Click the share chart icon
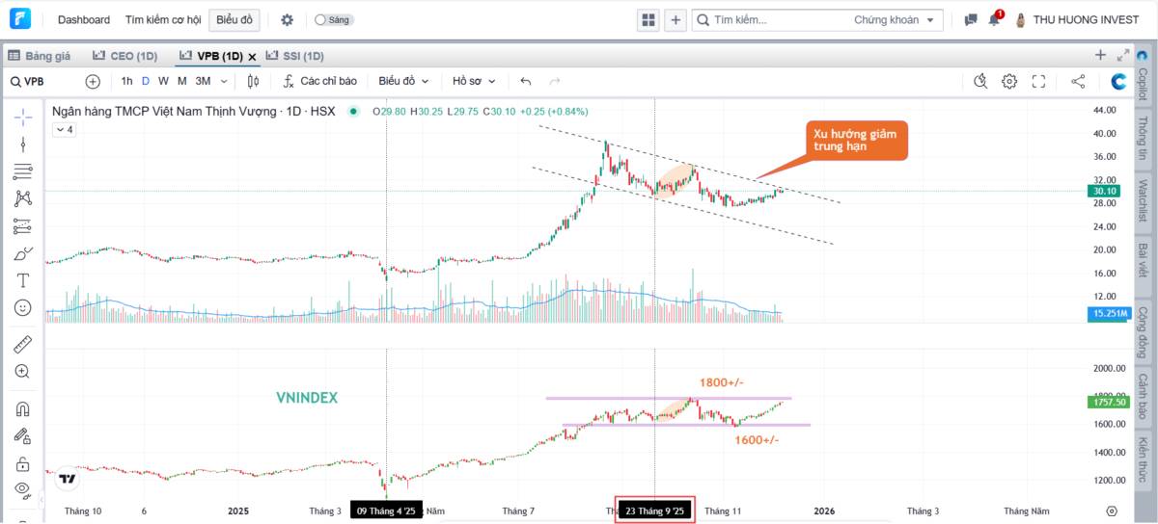This screenshot has height=524, width=1158. [1078, 82]
